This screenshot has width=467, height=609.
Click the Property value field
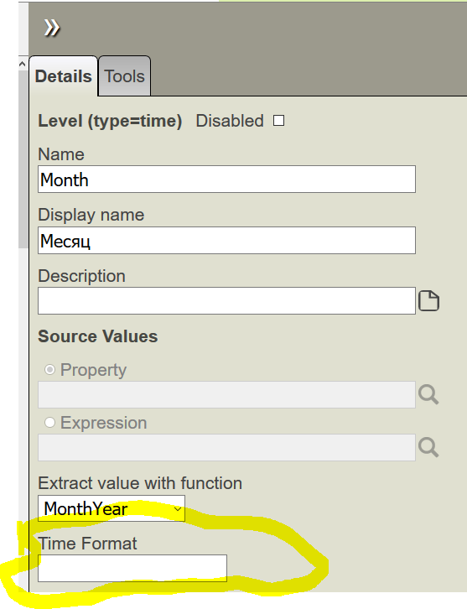pyautogui.click(x=226, y=394)
